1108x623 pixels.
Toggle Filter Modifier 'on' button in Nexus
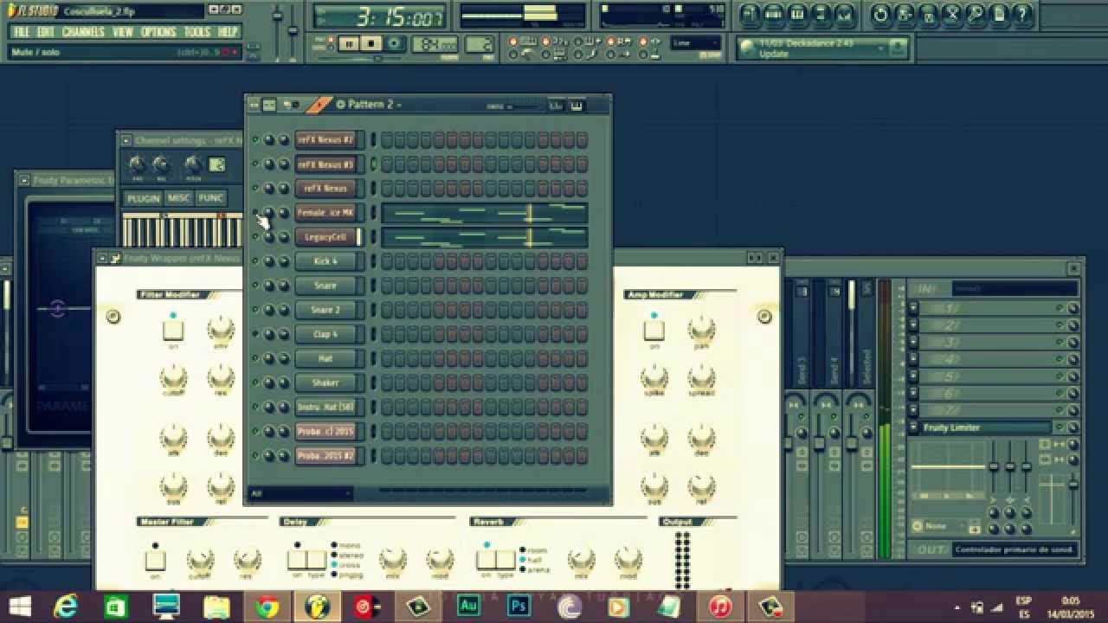[173, 330]
